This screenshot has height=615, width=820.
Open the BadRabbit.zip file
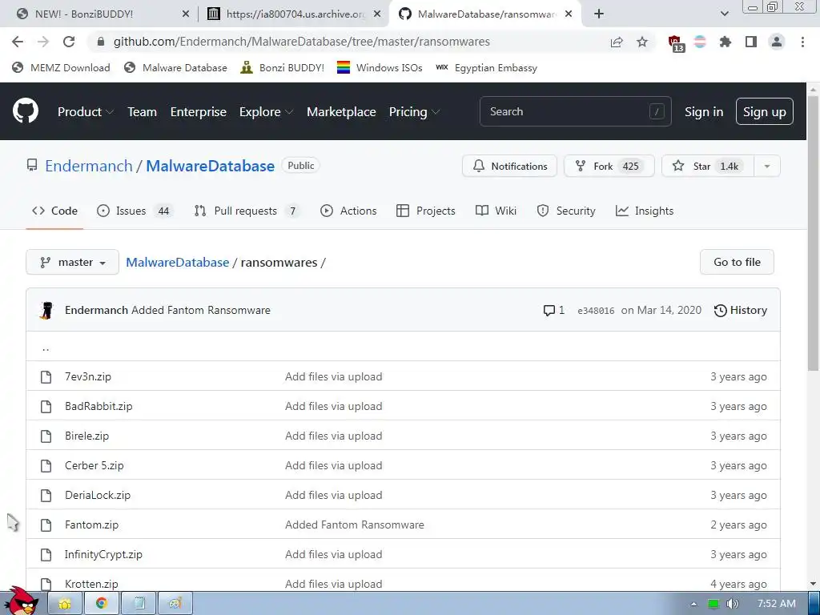pyautogui.click(x=98, y=406)
